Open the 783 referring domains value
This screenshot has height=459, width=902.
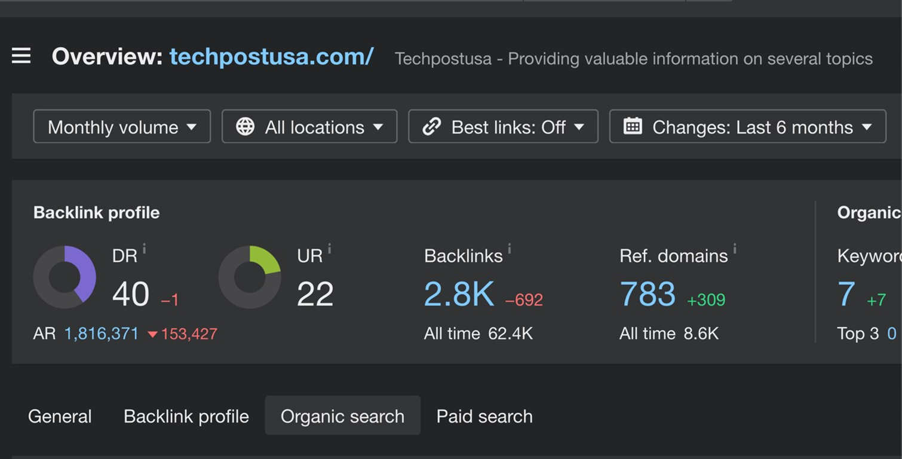click(x=648, y=294)
